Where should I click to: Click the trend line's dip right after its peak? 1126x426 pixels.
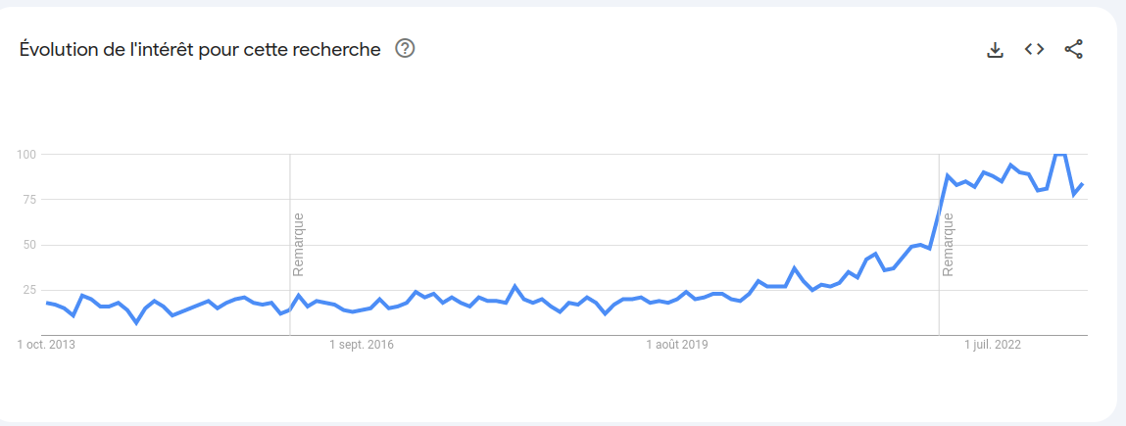point(1074,194)
